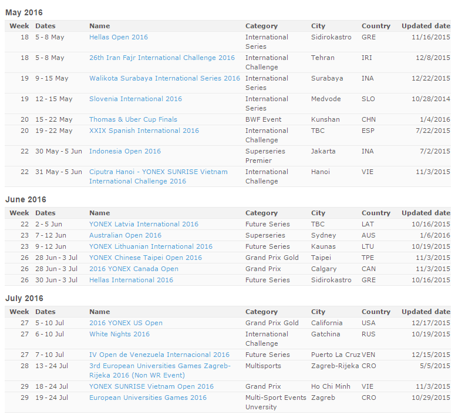This screenshot has height=414, width=455.
Task: Click the May 2016 section heading
Action: click(x=24, y=12)
